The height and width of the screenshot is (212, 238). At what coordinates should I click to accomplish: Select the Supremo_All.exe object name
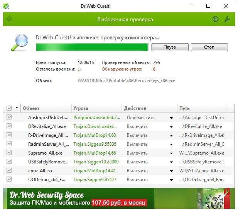45,153
